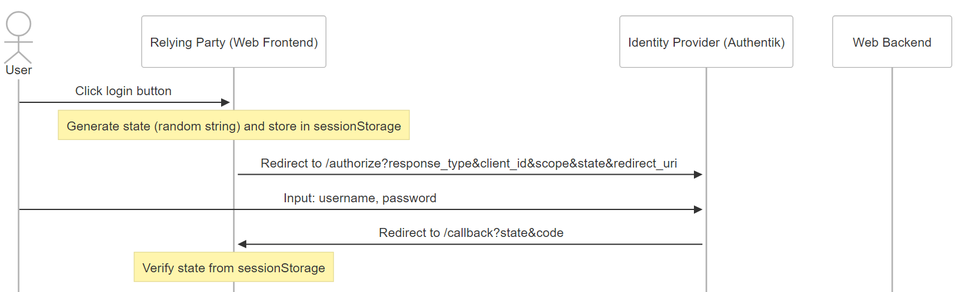Image resolution: width=957 pixels, height=292 pixels.
Task: Select the Web Backend participant box
Action: (892, 42)
